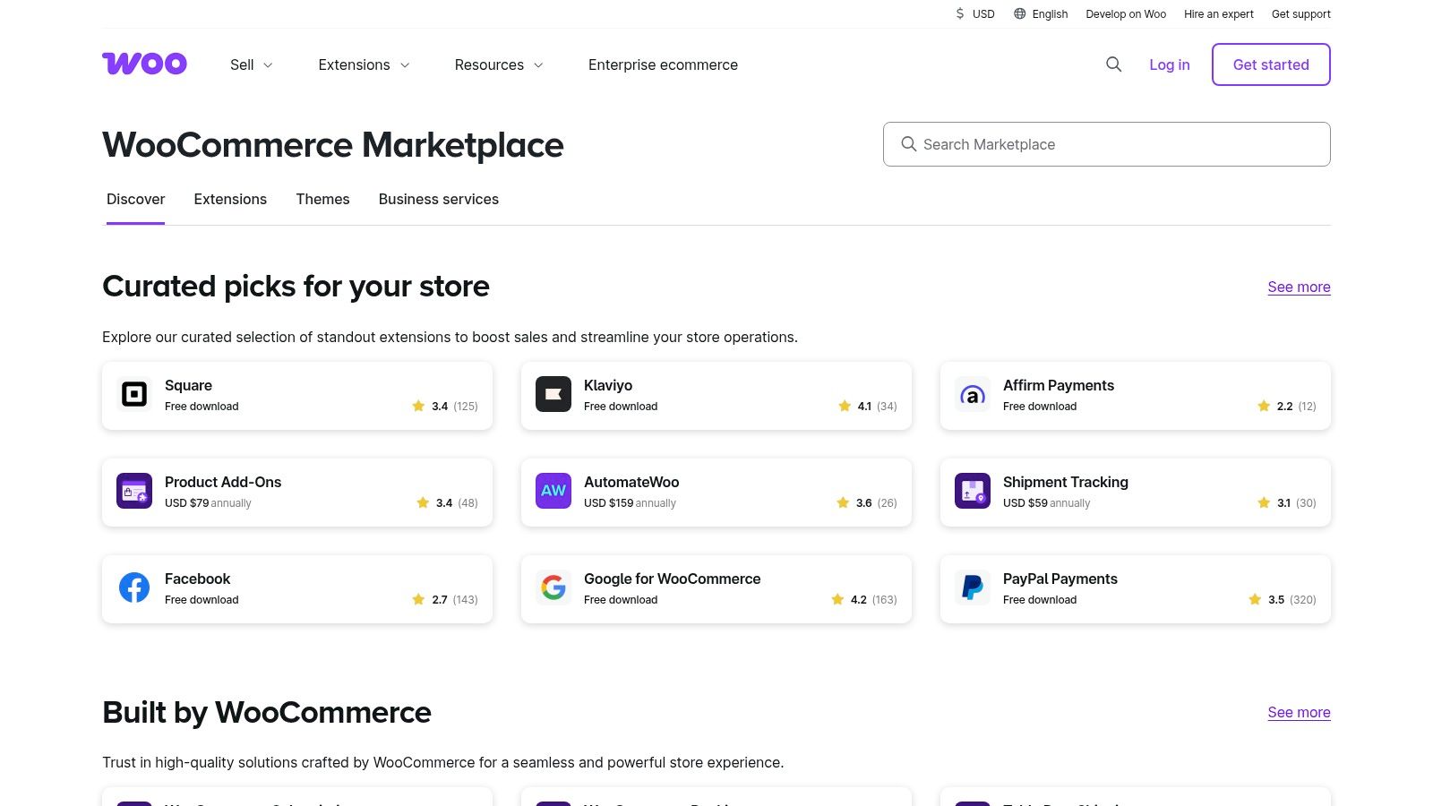Click the AutomateWoo icon
The image size is (1433, 806).
(553, 491)
